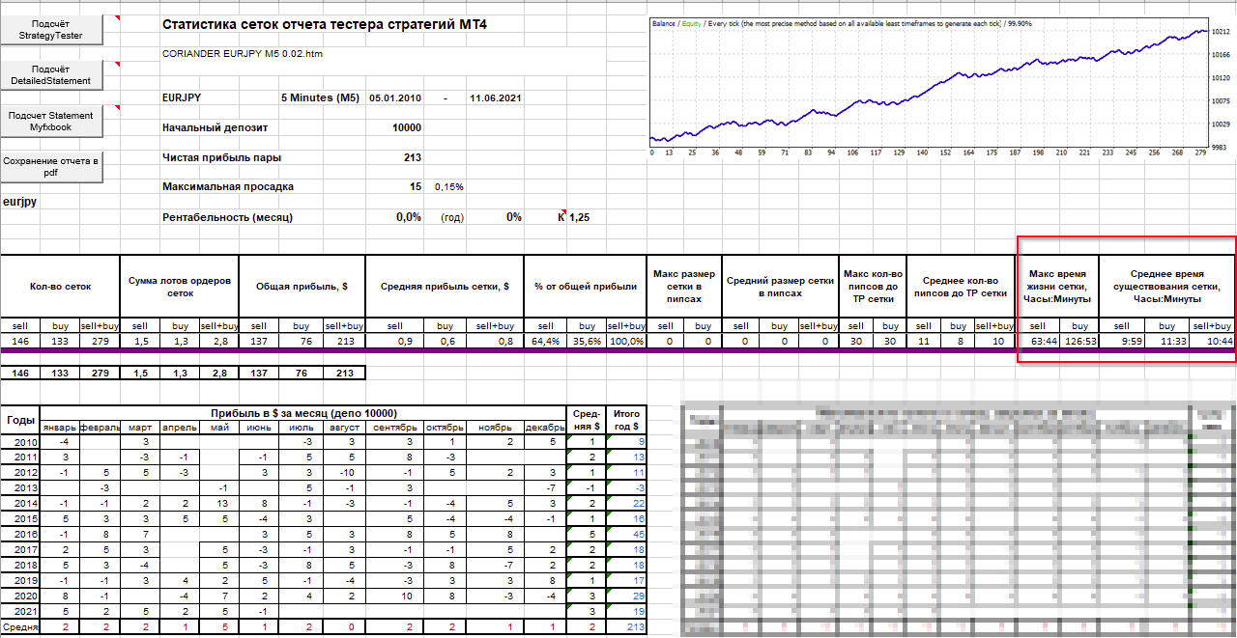1237x638 pixels.
Task: Select the grand total cell 213 in Итого column
Action: (627, 627)
